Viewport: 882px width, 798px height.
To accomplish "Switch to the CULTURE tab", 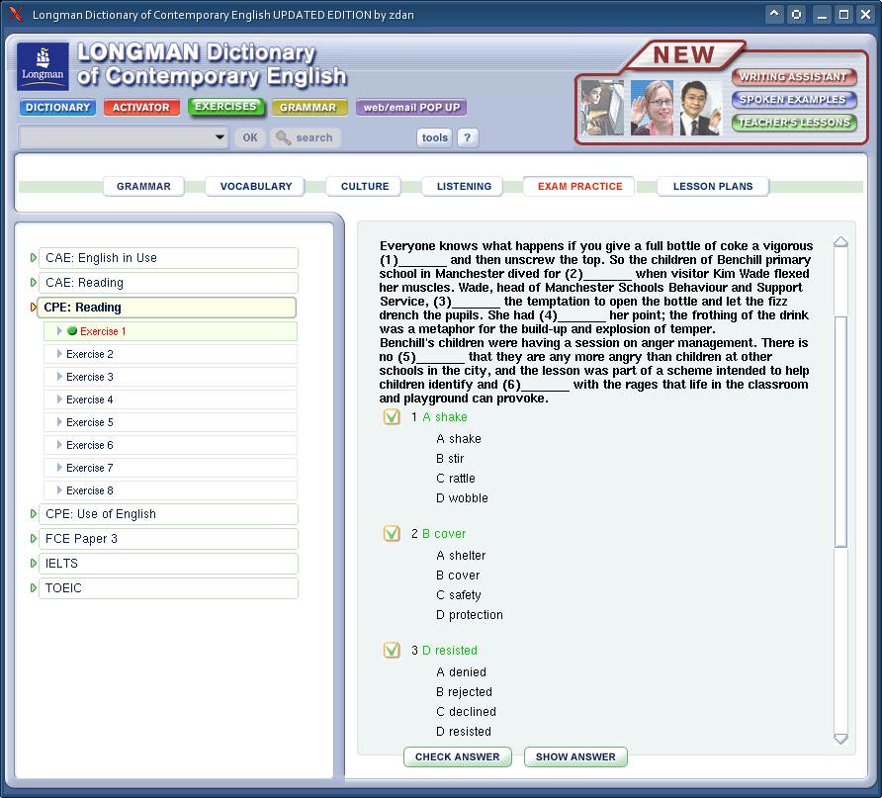I will (x=365, y=186).
